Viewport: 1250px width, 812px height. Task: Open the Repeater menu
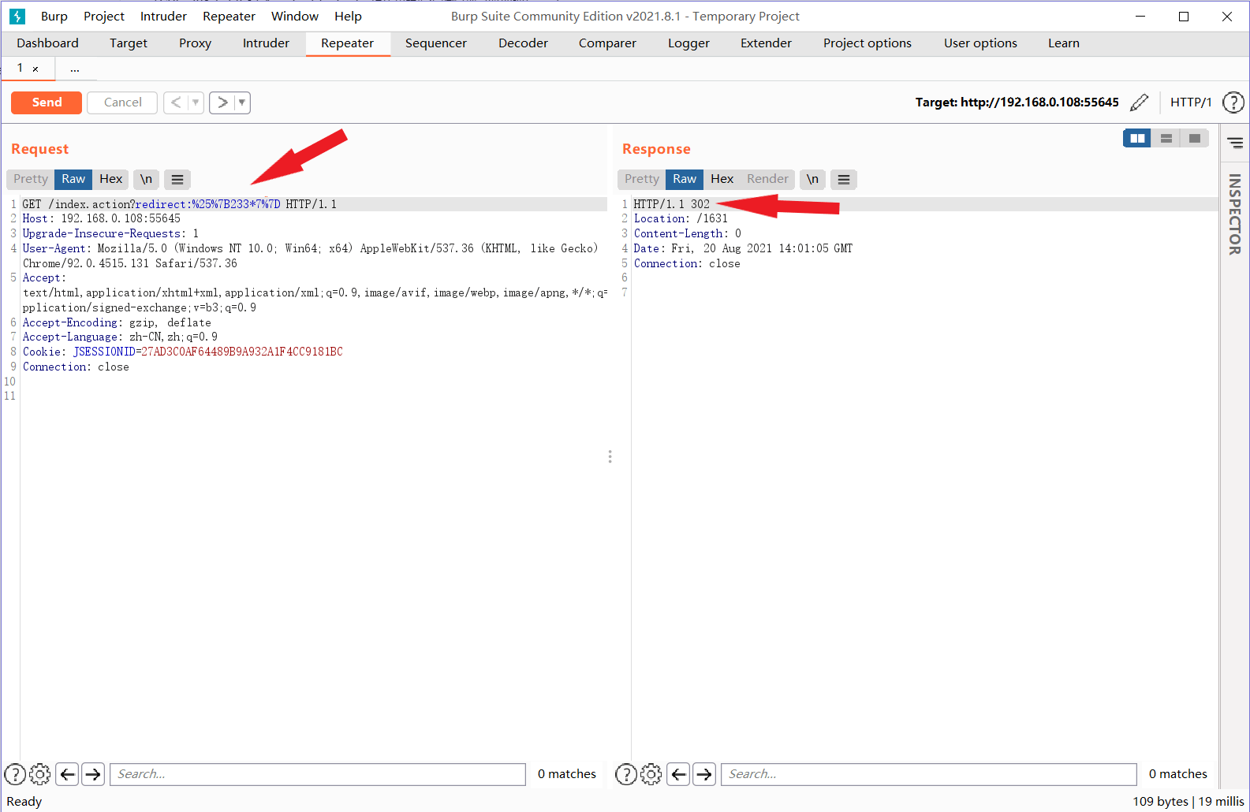pos(229,17)
